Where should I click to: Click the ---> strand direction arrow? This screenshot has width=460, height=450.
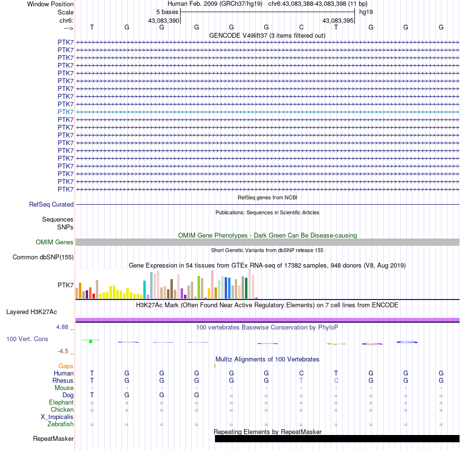[68, 28]
